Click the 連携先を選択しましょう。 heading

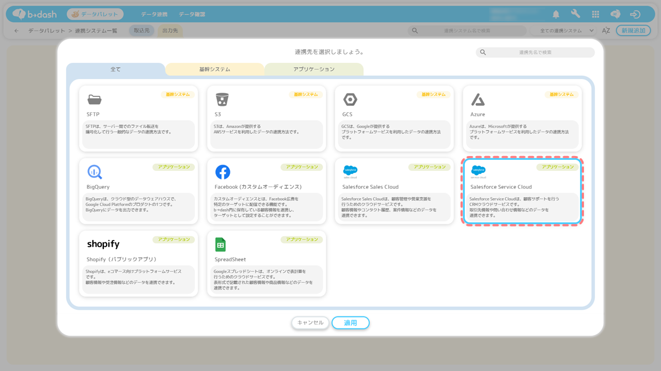[x=330, y=52]
